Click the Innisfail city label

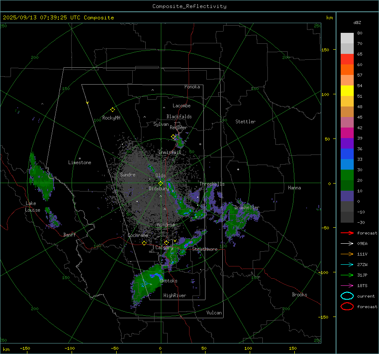[x=170, y=152]
